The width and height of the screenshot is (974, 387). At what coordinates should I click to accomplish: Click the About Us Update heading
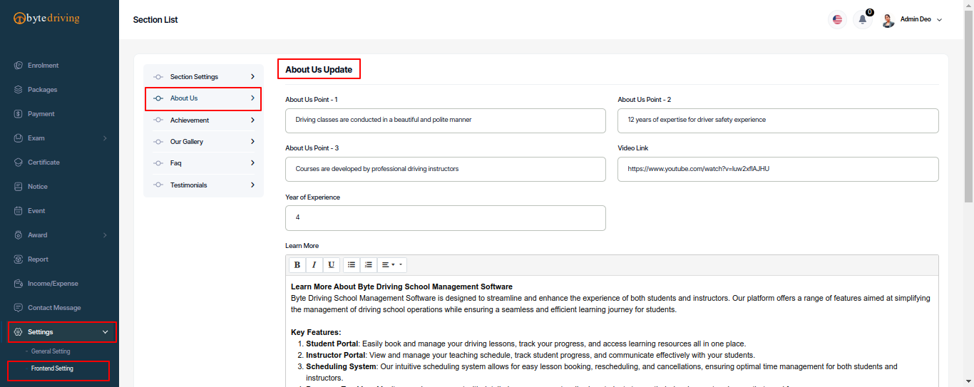pyautogui.click(x=319, y=69)
